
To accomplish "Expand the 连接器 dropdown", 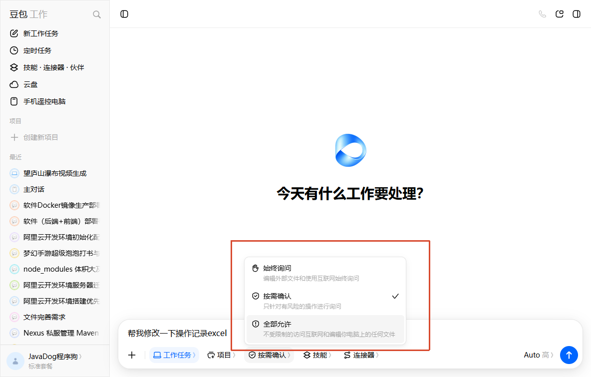I will click(361, 355).
